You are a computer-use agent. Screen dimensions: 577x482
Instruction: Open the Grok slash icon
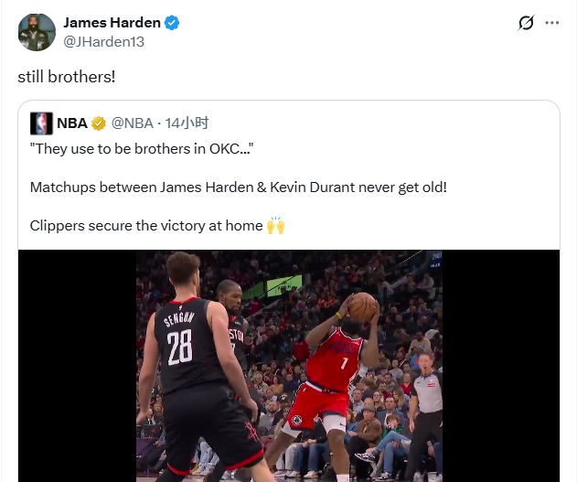[526, 23]
